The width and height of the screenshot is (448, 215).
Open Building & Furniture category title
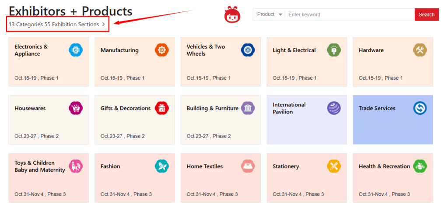[x=212, y=108]
